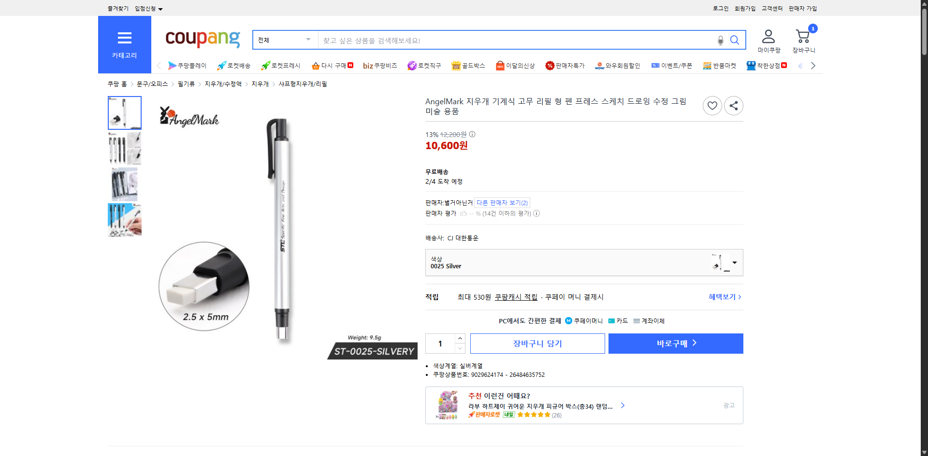The image size is (928, 456).
Task: Click the search magnifier icon
Action: 735,40
